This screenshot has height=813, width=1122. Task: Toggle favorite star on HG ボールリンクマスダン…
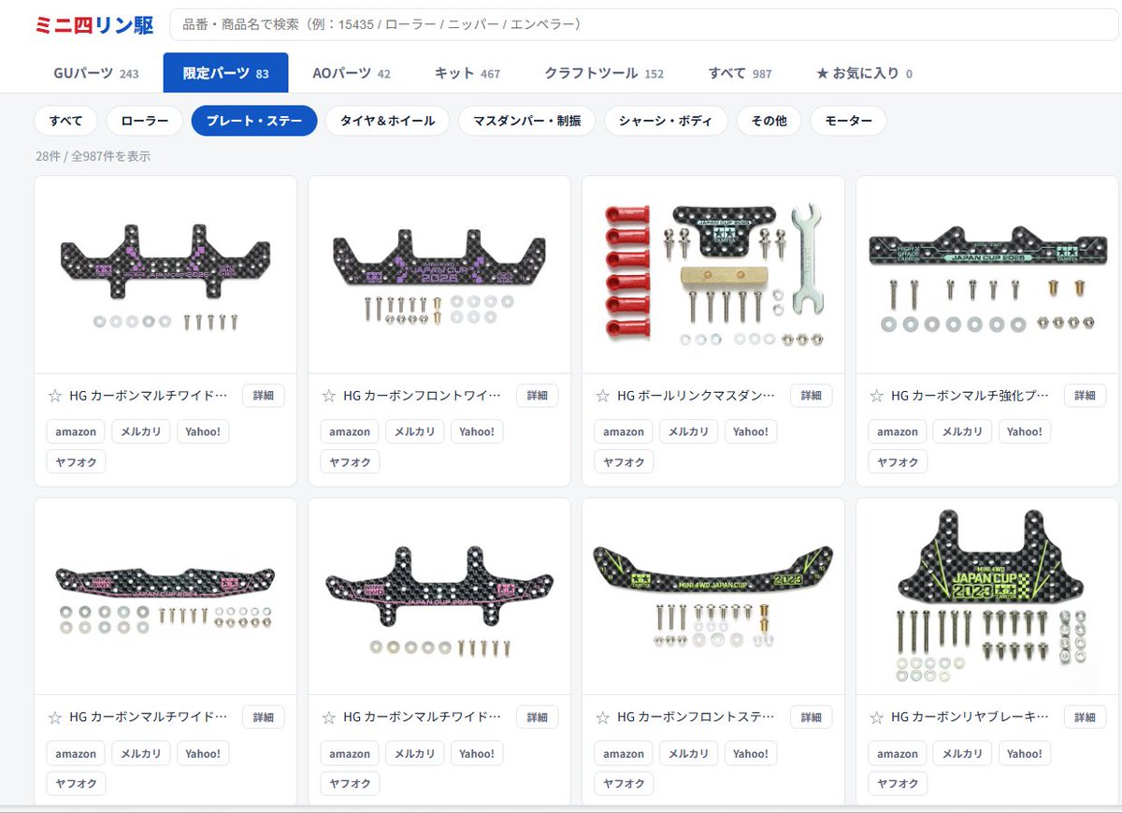click(x=602, y=396)
